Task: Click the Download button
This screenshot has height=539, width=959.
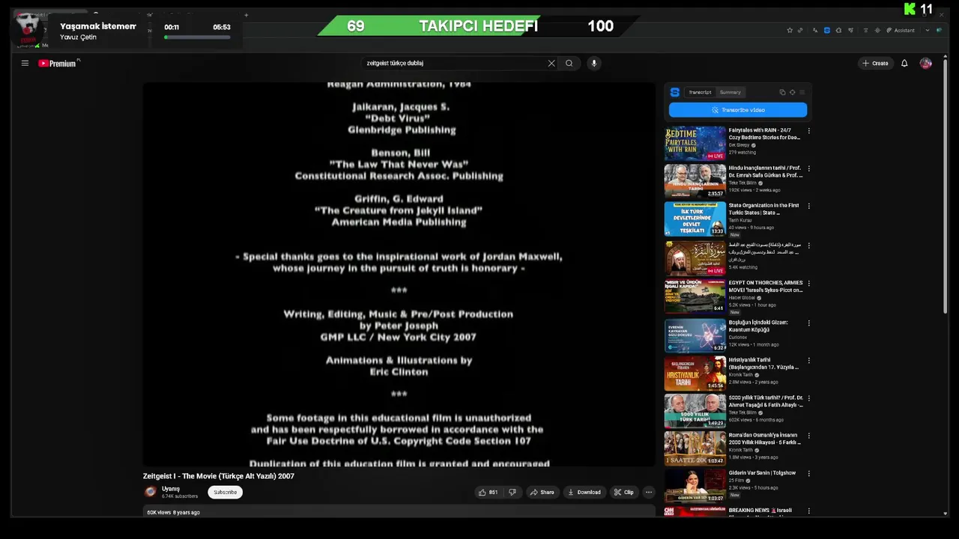Action: pos(584,493)
